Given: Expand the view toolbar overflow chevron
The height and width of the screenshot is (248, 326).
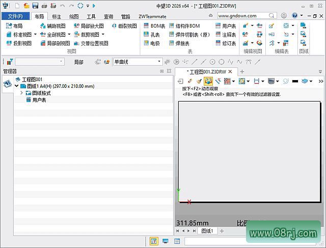Looking at the screenshot, I should (x=321, y=81).
